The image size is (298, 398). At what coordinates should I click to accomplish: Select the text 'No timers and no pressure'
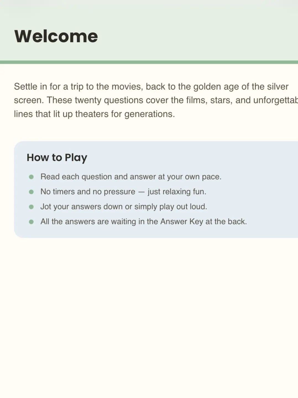(88, 192)
